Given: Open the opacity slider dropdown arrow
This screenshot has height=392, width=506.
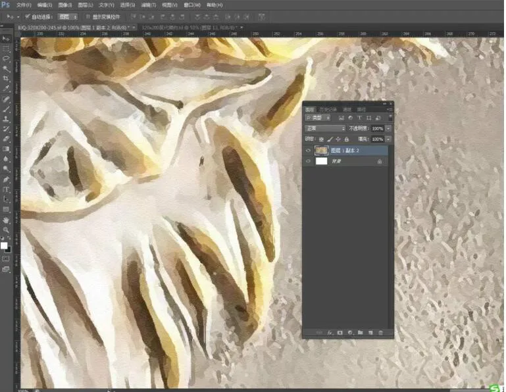Looking at the screenshot, I should coord(388,128).
